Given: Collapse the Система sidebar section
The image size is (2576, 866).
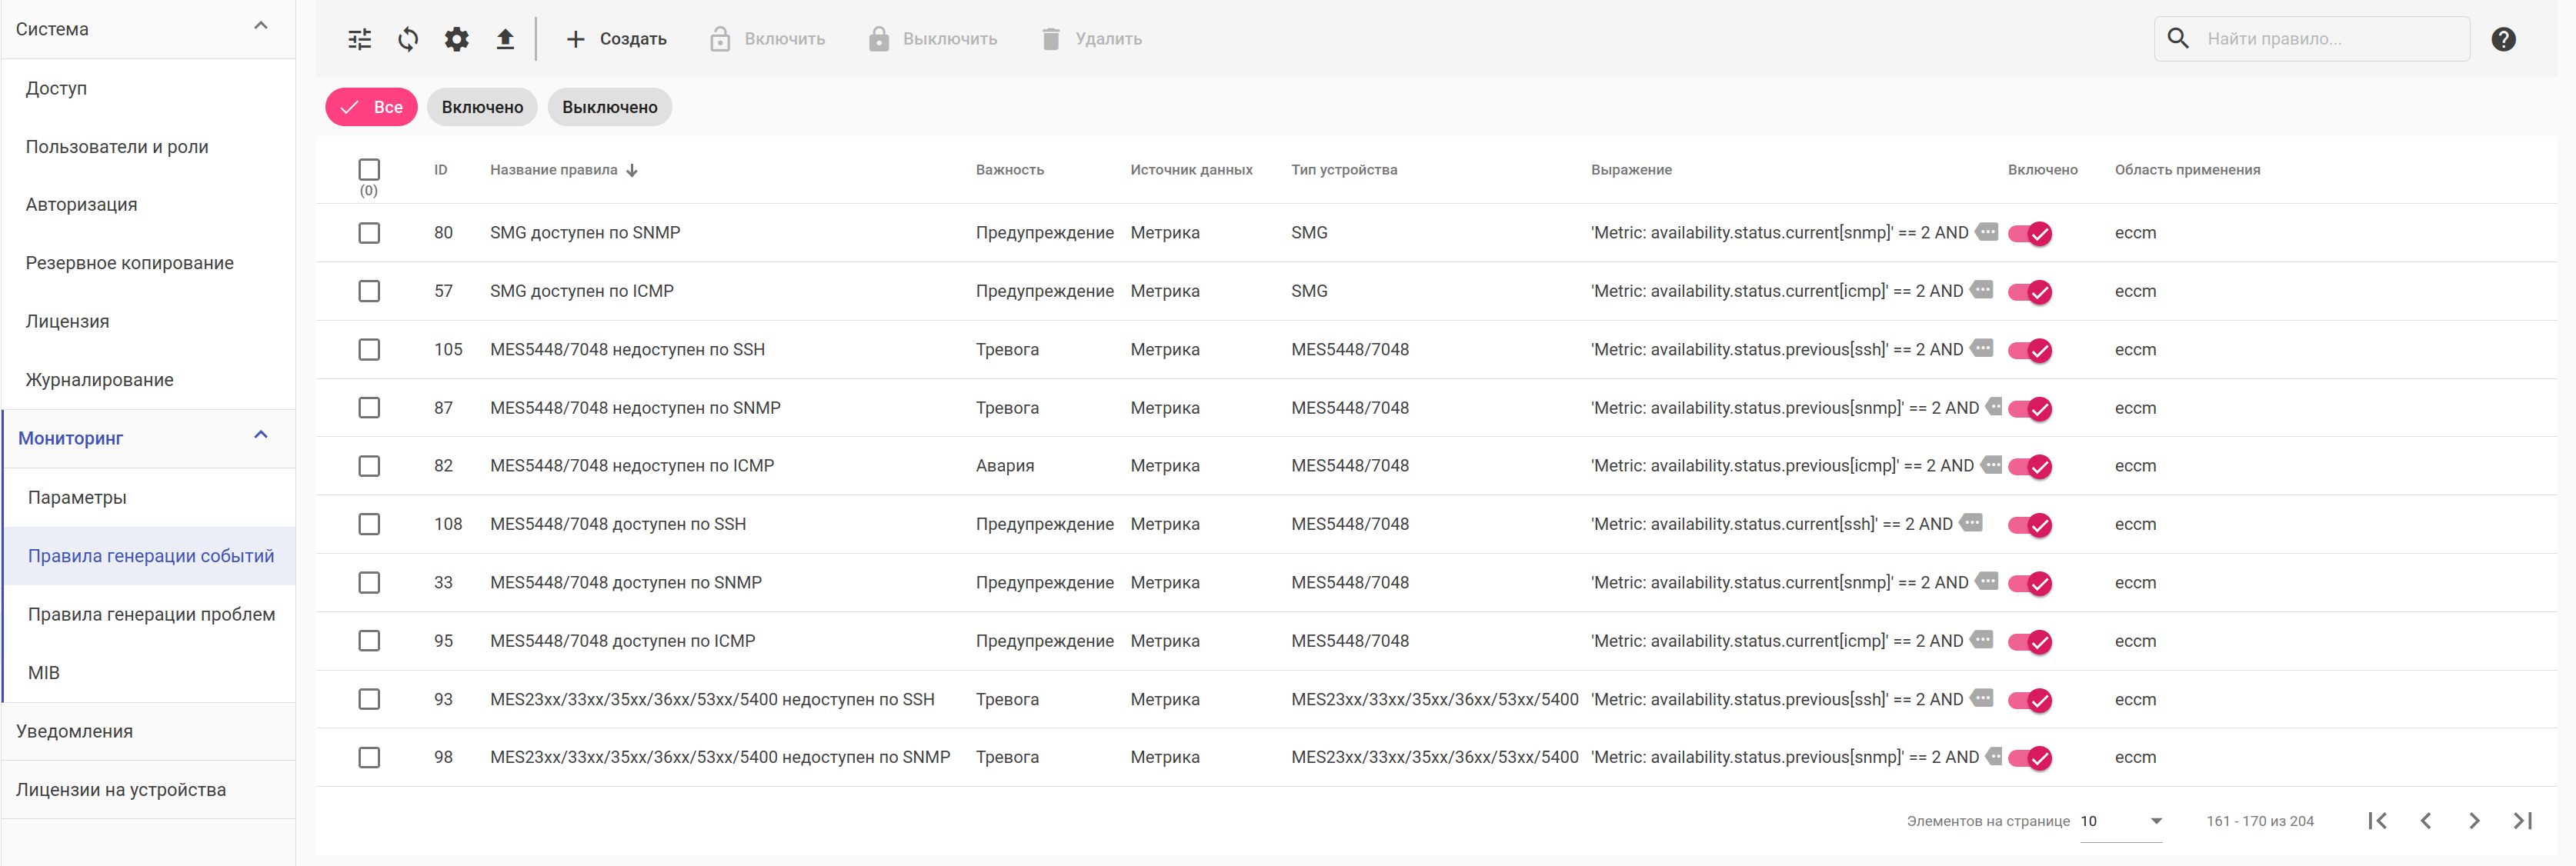Looking at the screenshot, I should (x=261, y=27).
